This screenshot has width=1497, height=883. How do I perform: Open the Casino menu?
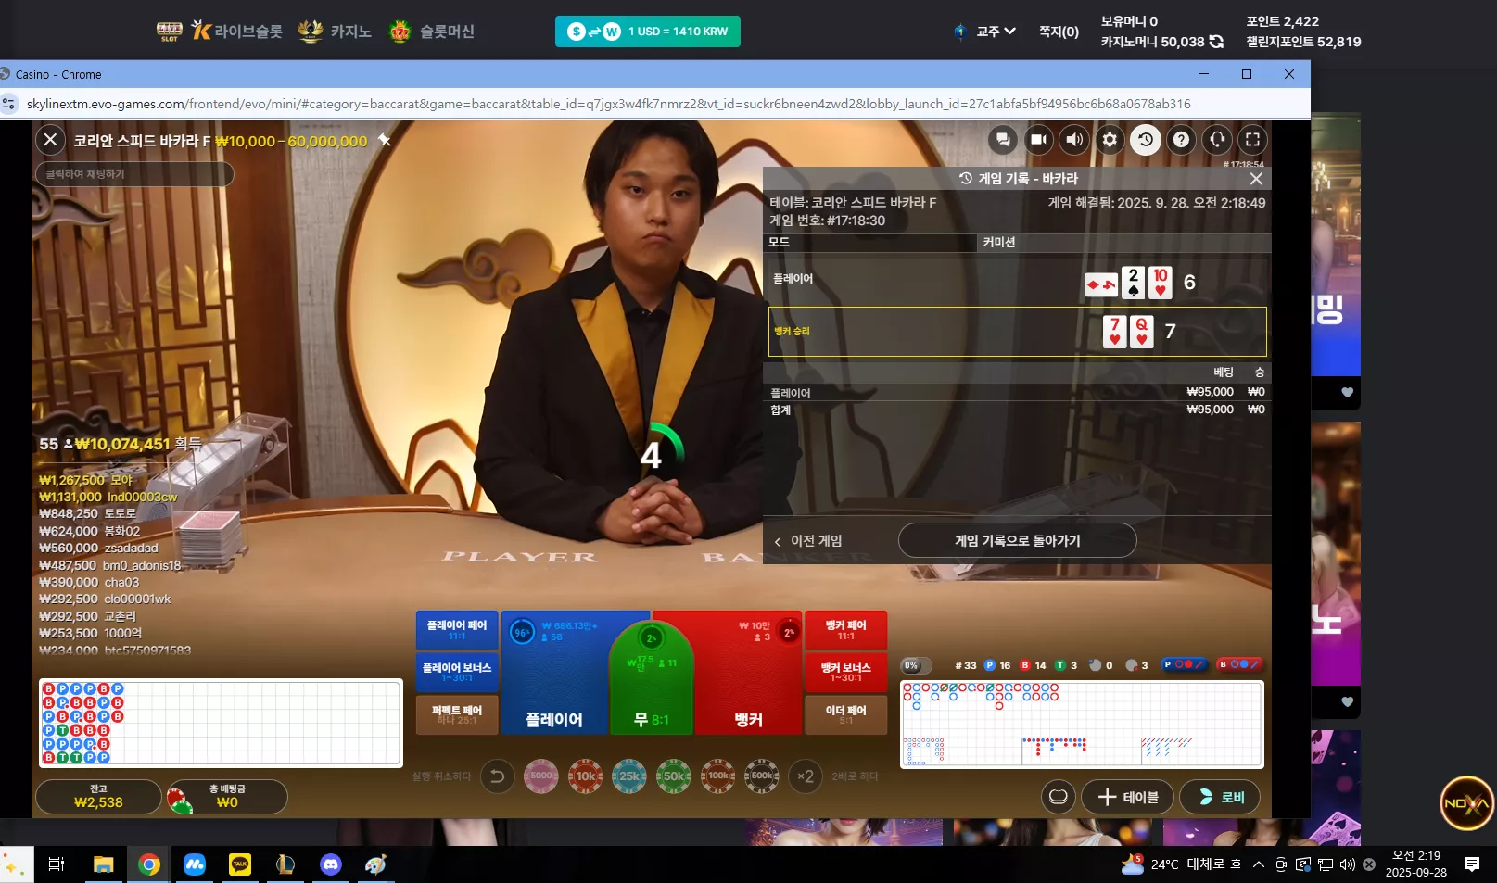coord(335,31)
